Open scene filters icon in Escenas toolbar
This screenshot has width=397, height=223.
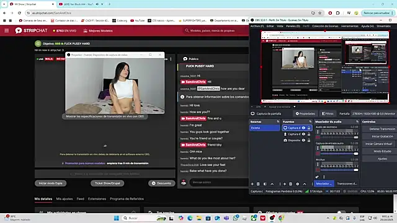[x=265, y=184]
